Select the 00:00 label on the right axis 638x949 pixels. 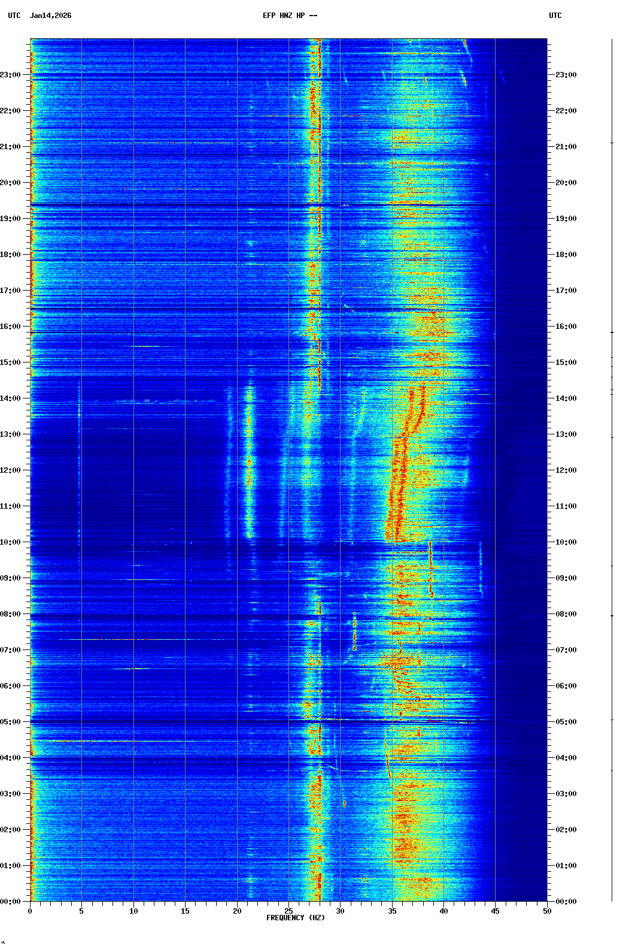566,902
